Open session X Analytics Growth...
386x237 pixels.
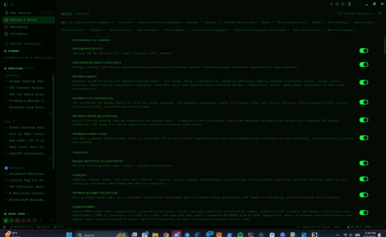[27, 193]
